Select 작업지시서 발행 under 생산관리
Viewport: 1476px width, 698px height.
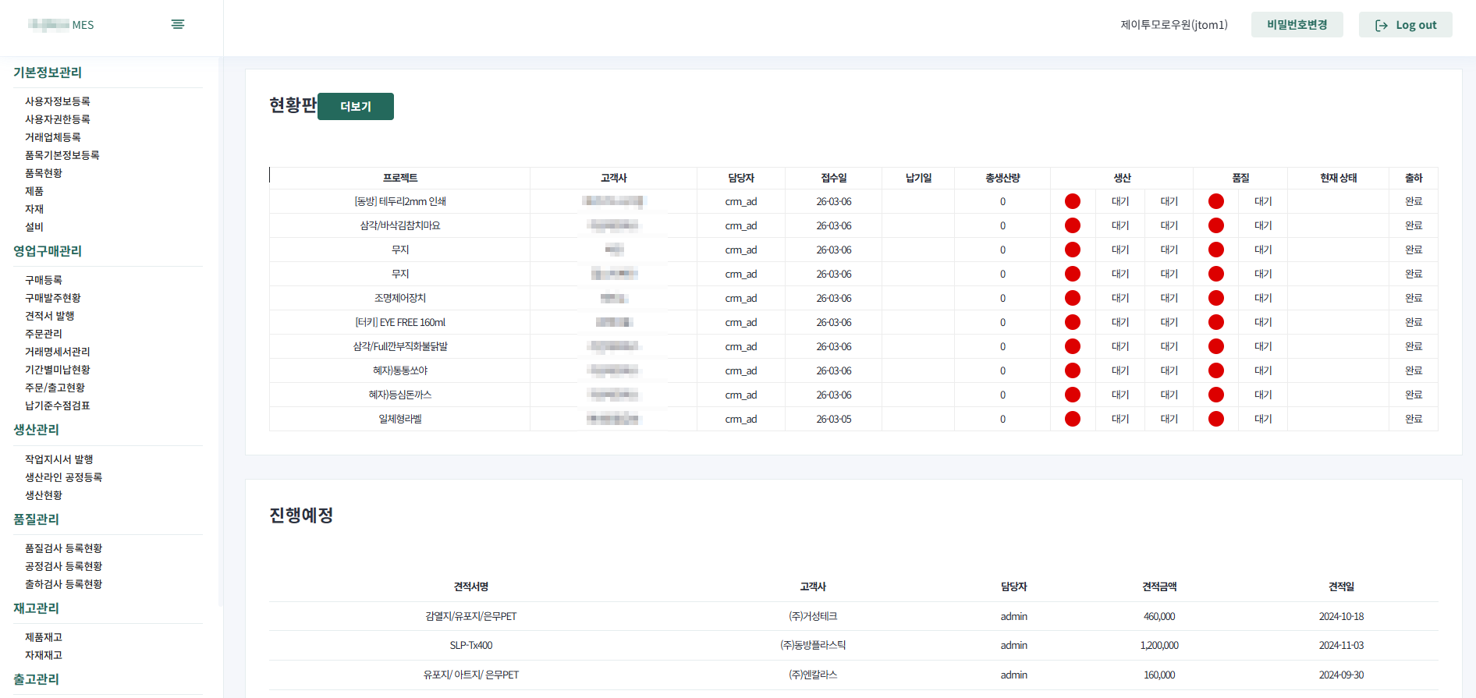coord(59,459)
